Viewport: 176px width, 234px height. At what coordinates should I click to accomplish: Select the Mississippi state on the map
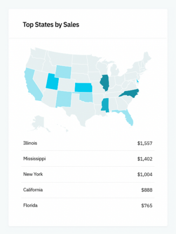(105, 105)
